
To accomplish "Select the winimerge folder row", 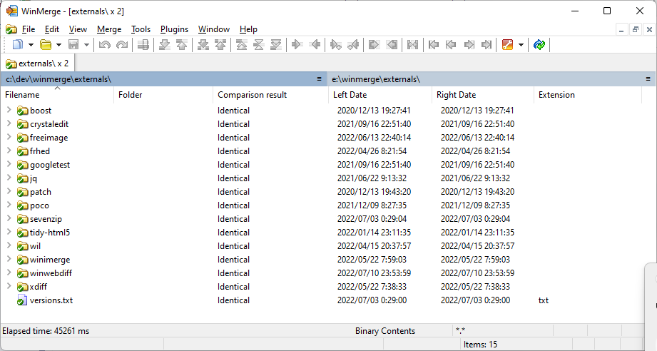I will pos(322,260).
